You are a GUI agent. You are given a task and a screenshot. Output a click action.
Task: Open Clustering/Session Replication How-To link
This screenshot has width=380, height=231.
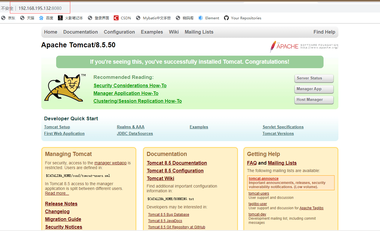click(x=138, y=101)
